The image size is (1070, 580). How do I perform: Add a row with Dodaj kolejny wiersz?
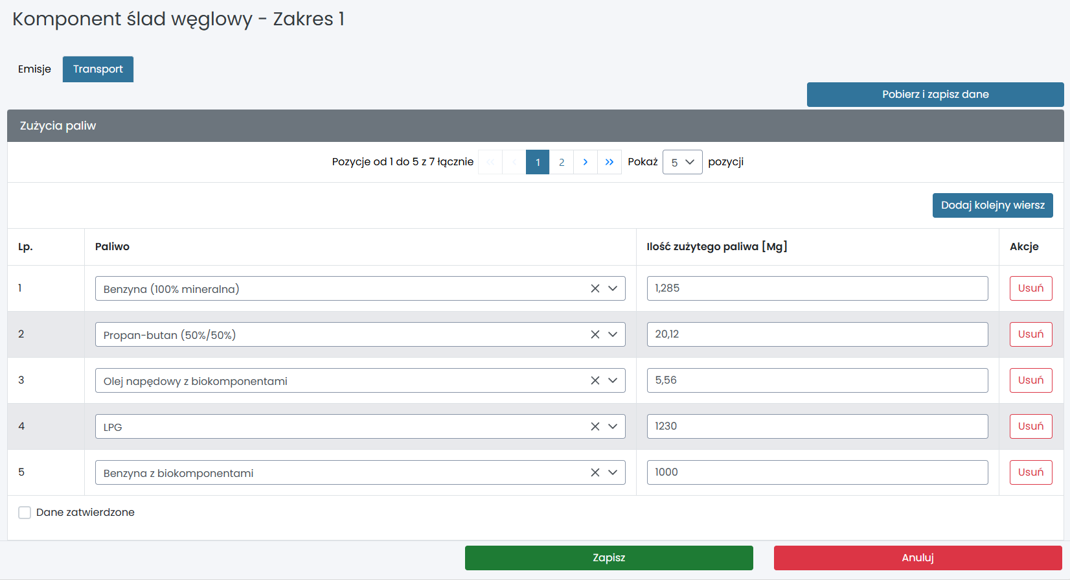(992, 205)
